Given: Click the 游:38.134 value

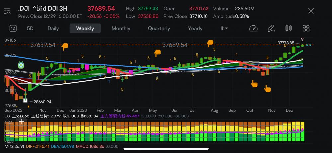Looking at the screenshot, I should tap(89, 116).
